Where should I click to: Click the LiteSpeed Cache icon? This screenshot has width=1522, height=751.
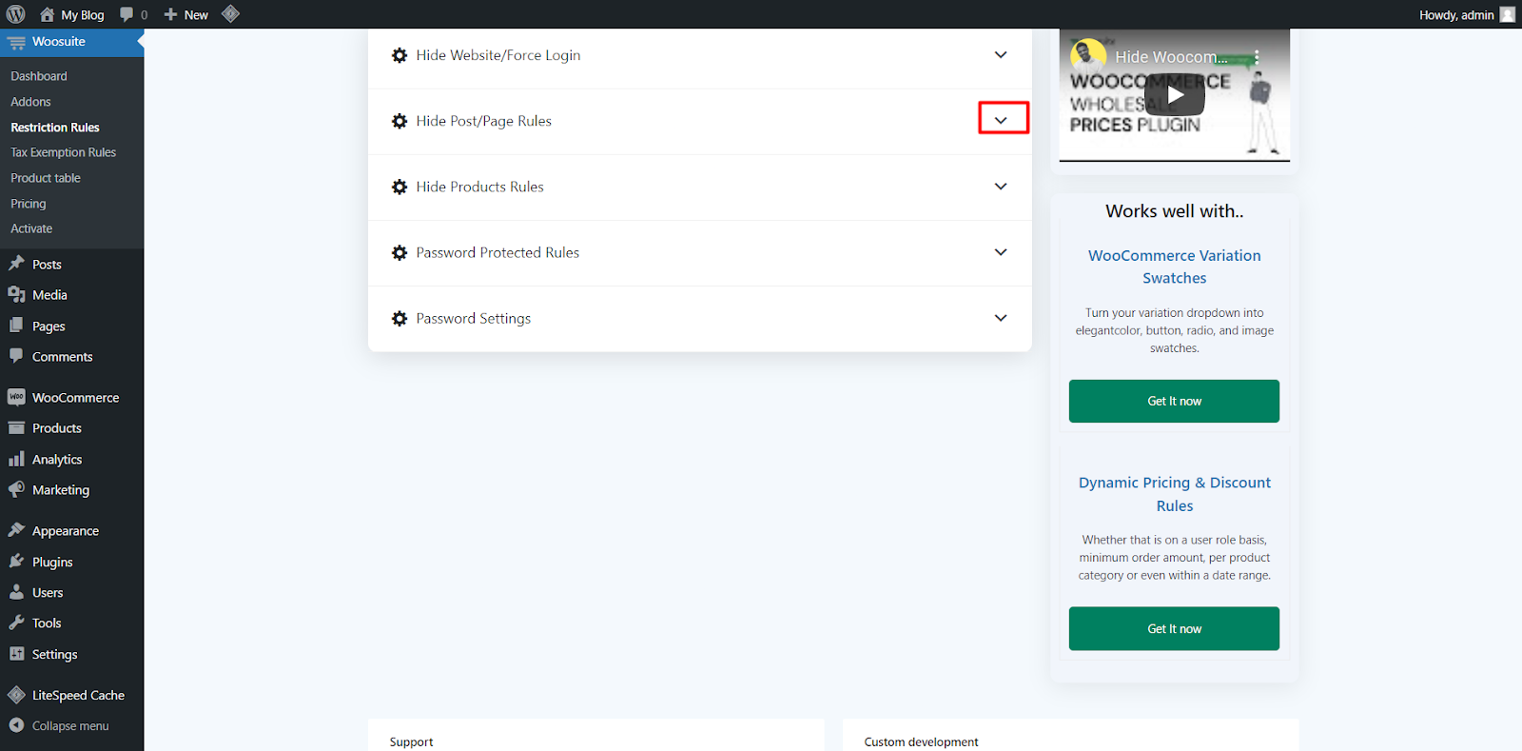tap(16, 695)
